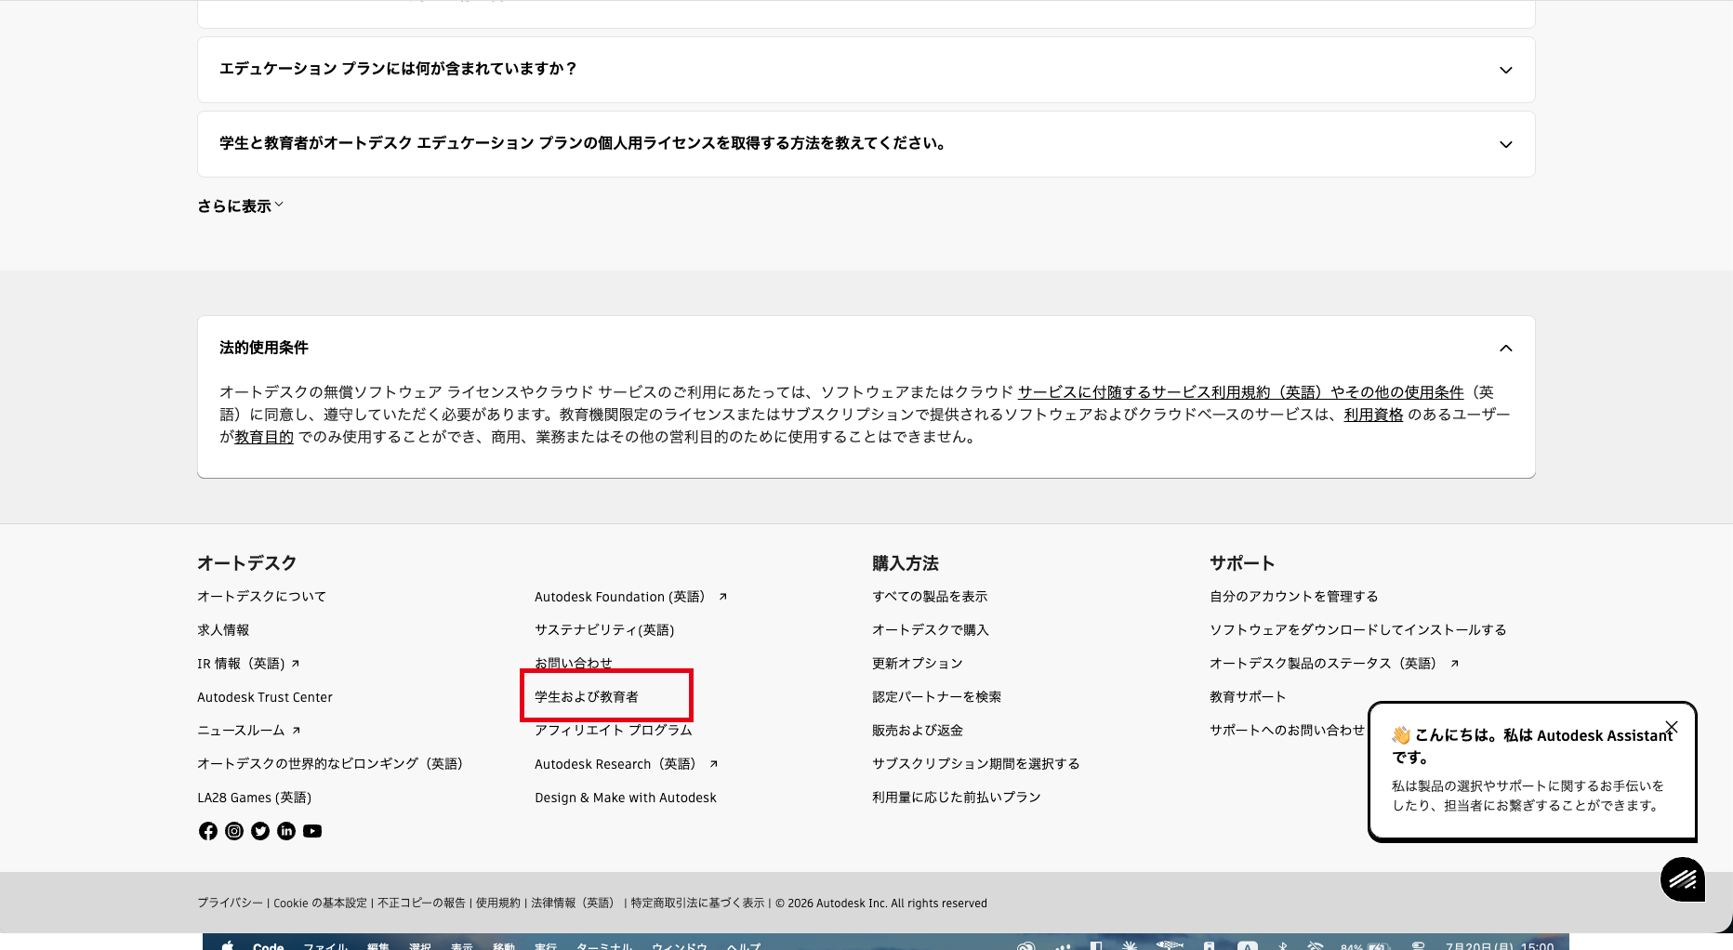Open the Autodesk Assistant chat launcher
The image size is (1733, 950).
click(x=1683, y=879)
